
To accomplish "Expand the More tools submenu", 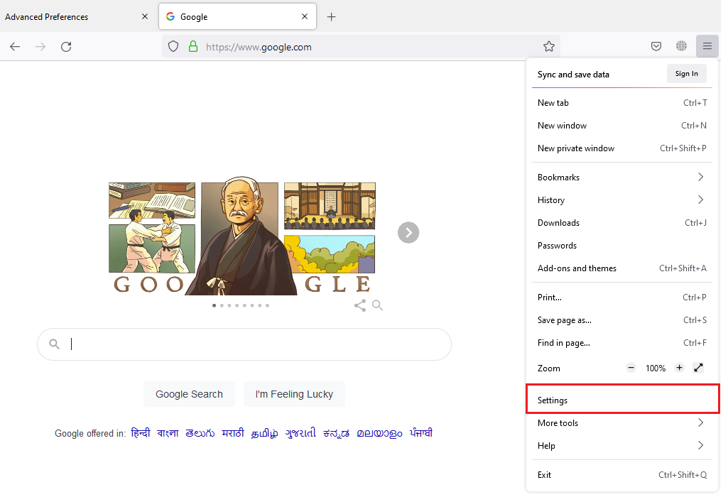I will pos(622,422).
